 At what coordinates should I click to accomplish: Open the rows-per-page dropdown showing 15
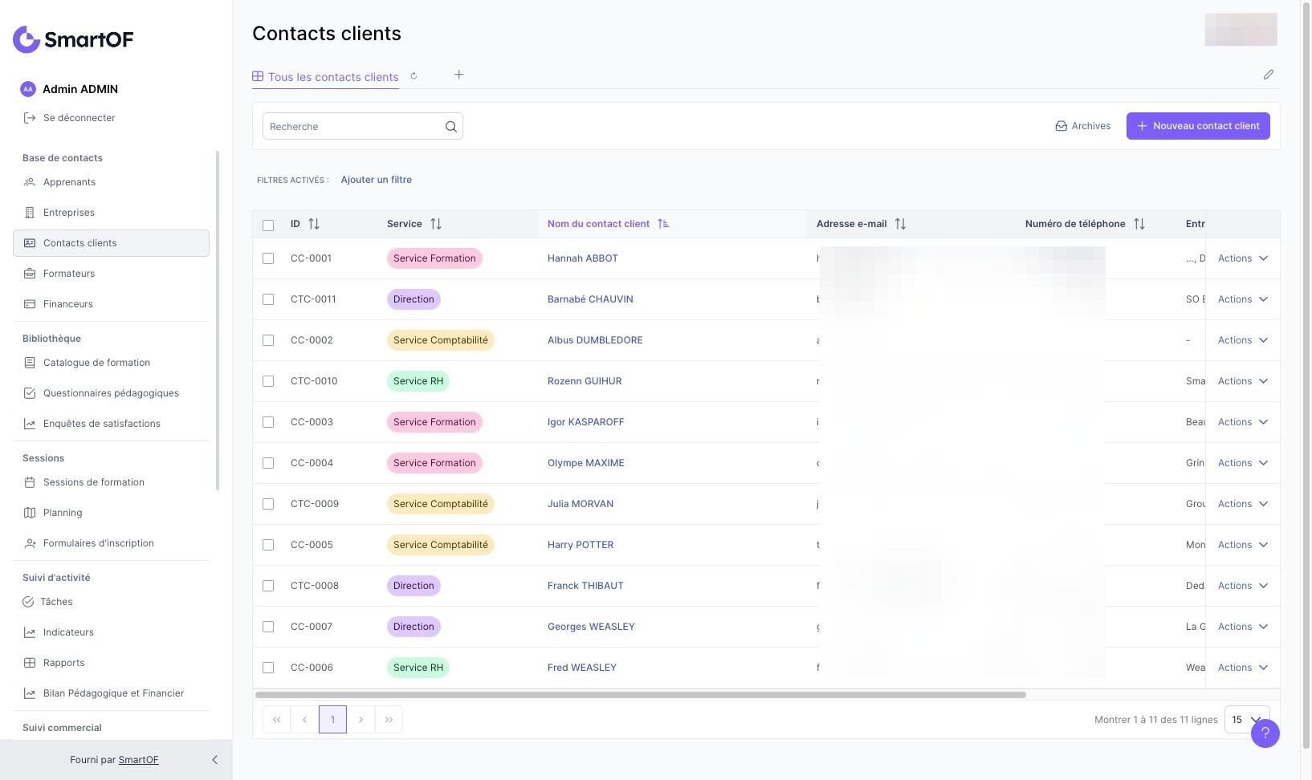(1246, 720)
